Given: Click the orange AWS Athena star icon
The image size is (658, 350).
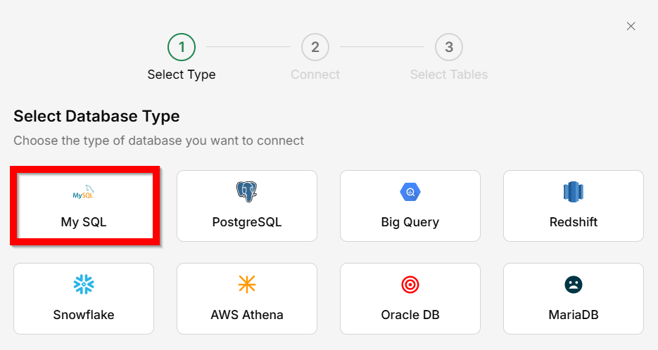Looking at the screenshot, I should coord(246,284).
